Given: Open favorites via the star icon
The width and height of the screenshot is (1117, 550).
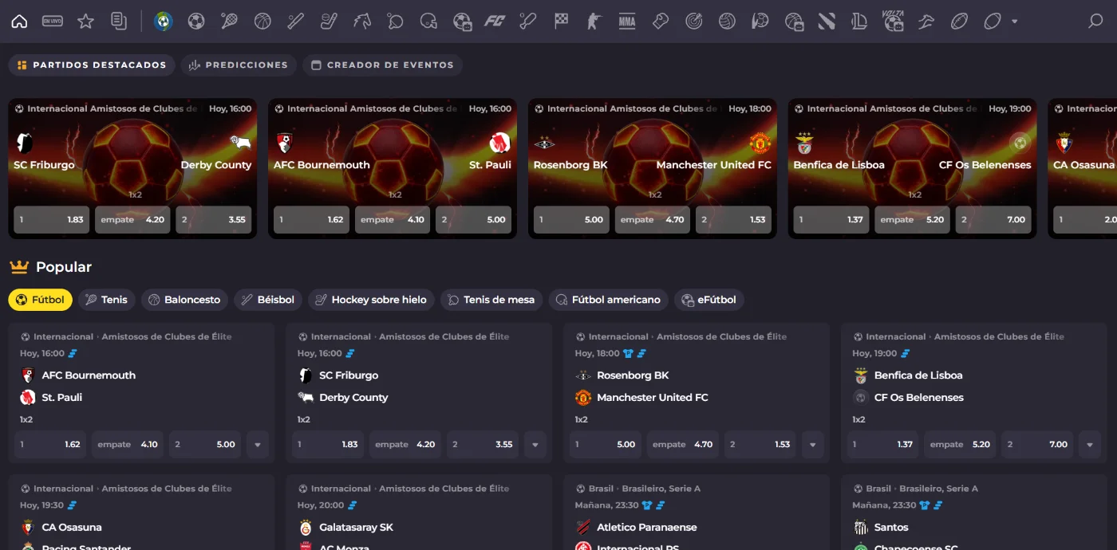Looking at the screenshot, I should tap(85, 22).
